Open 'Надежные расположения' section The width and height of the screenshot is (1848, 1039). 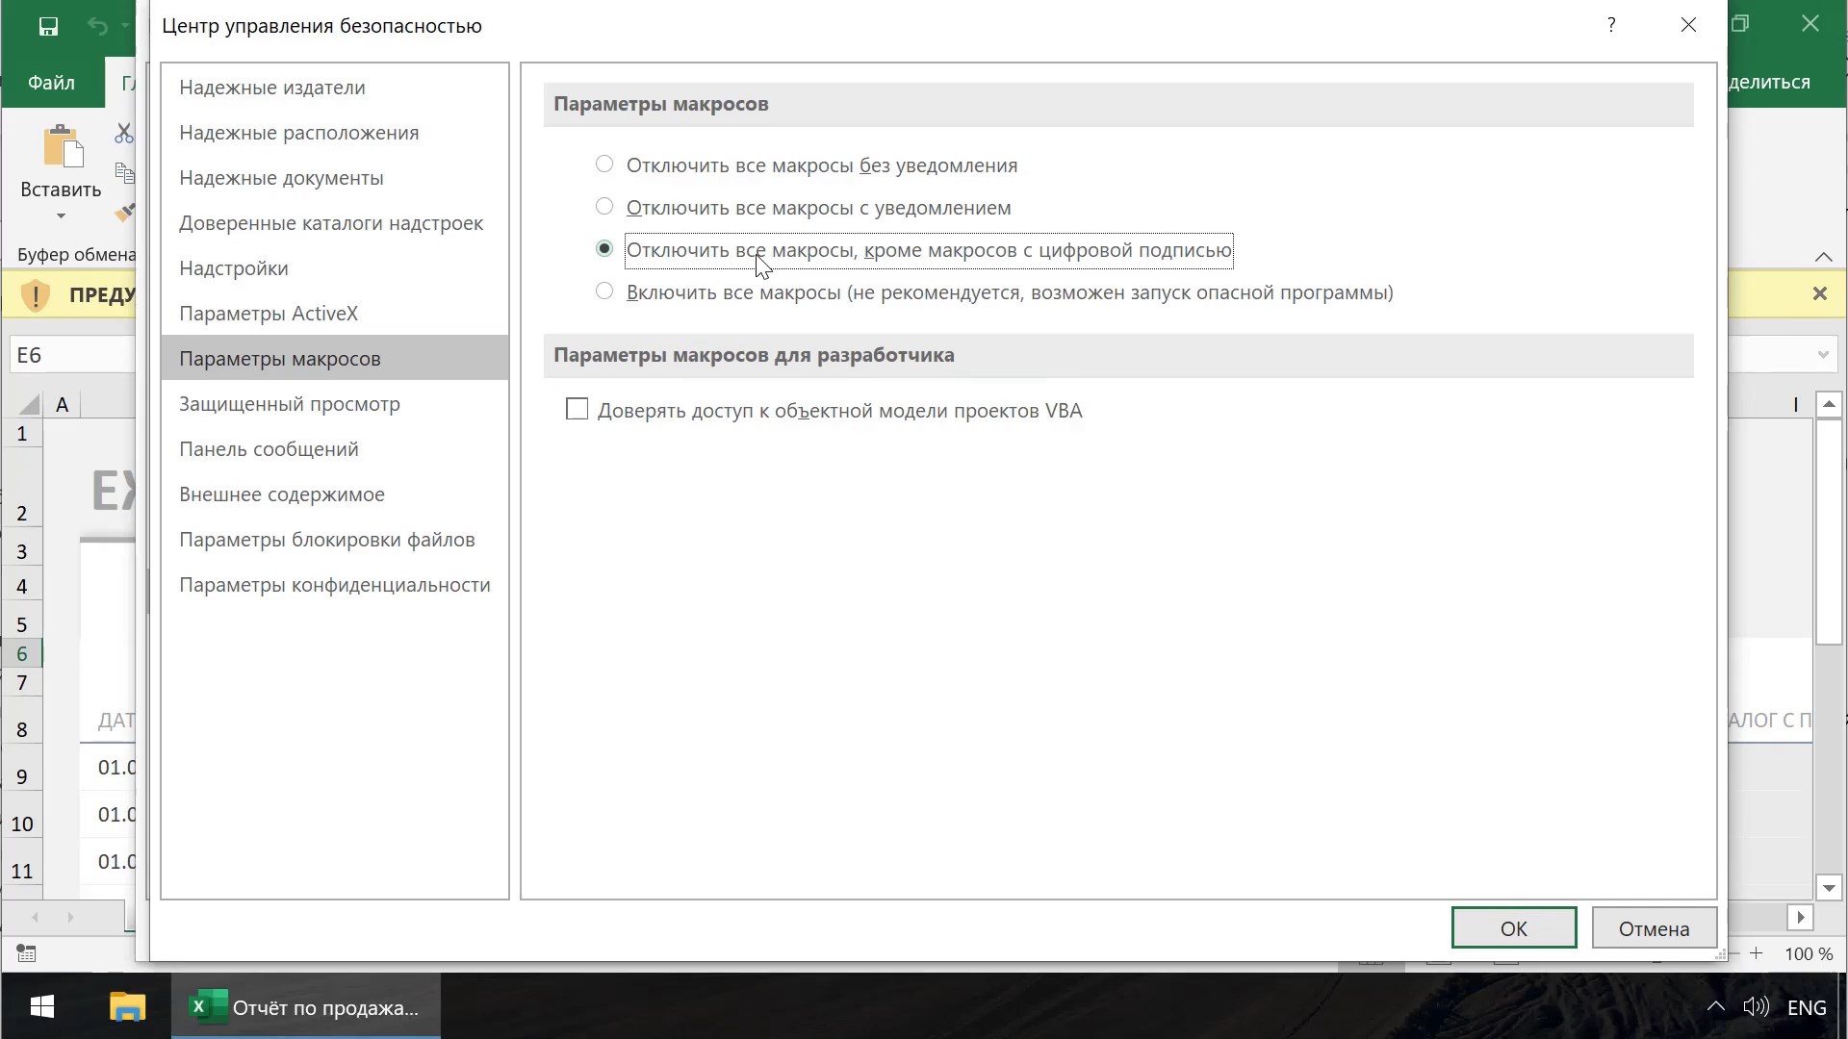click(335, 133)
